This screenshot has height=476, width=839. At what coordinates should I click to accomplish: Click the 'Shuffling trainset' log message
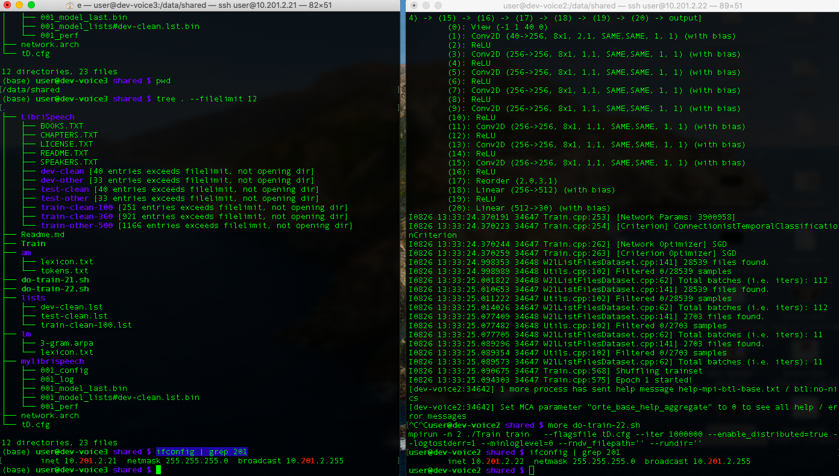point(659,371)
